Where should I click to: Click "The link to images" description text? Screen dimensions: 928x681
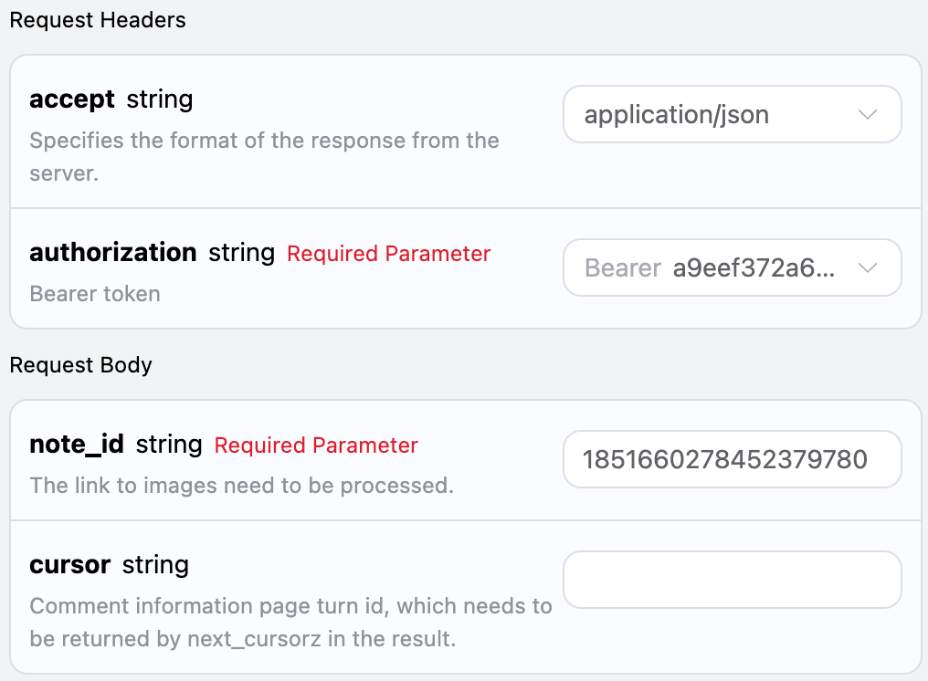241,486
